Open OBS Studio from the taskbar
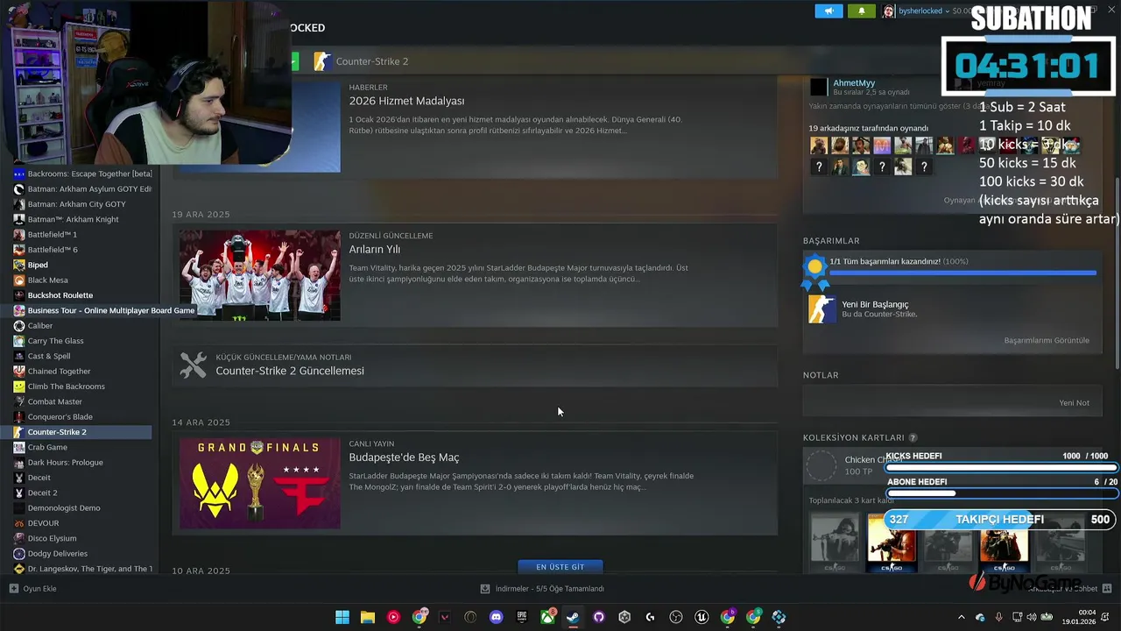 (x=676, y=617)
